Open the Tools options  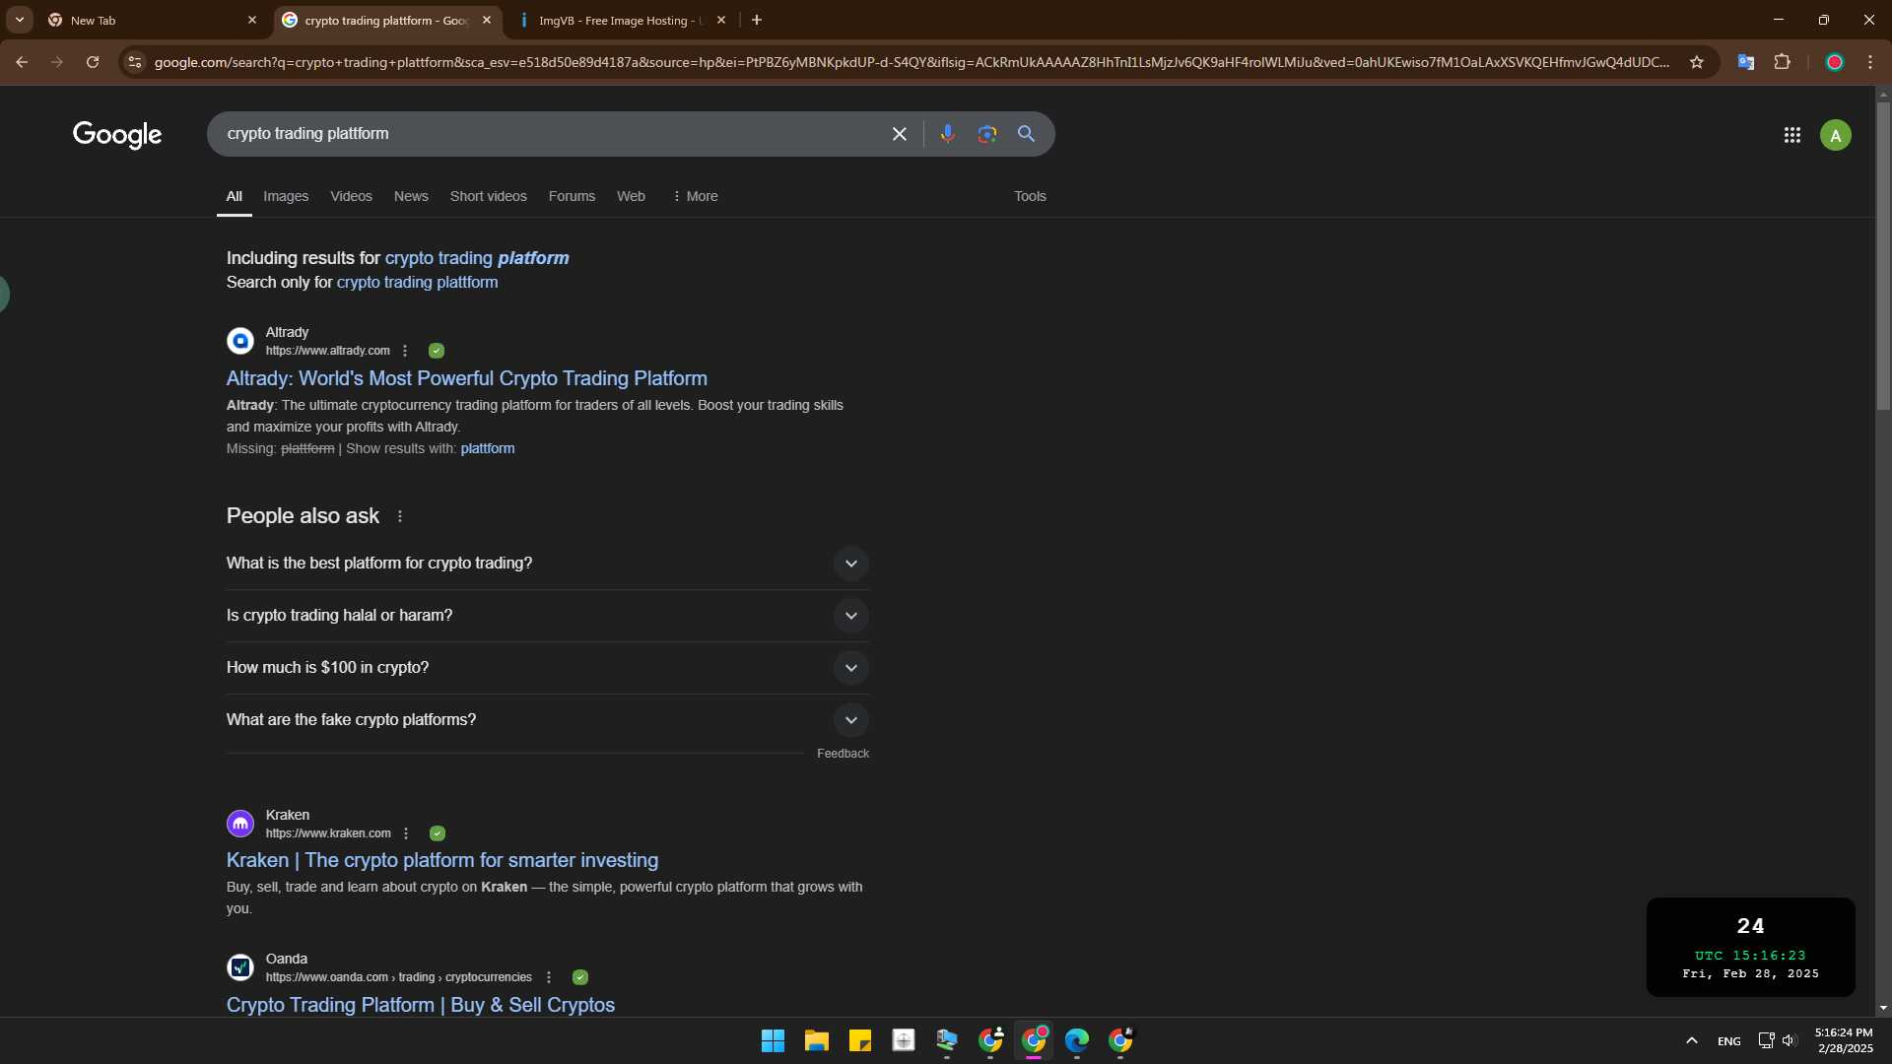point(1030,196)
